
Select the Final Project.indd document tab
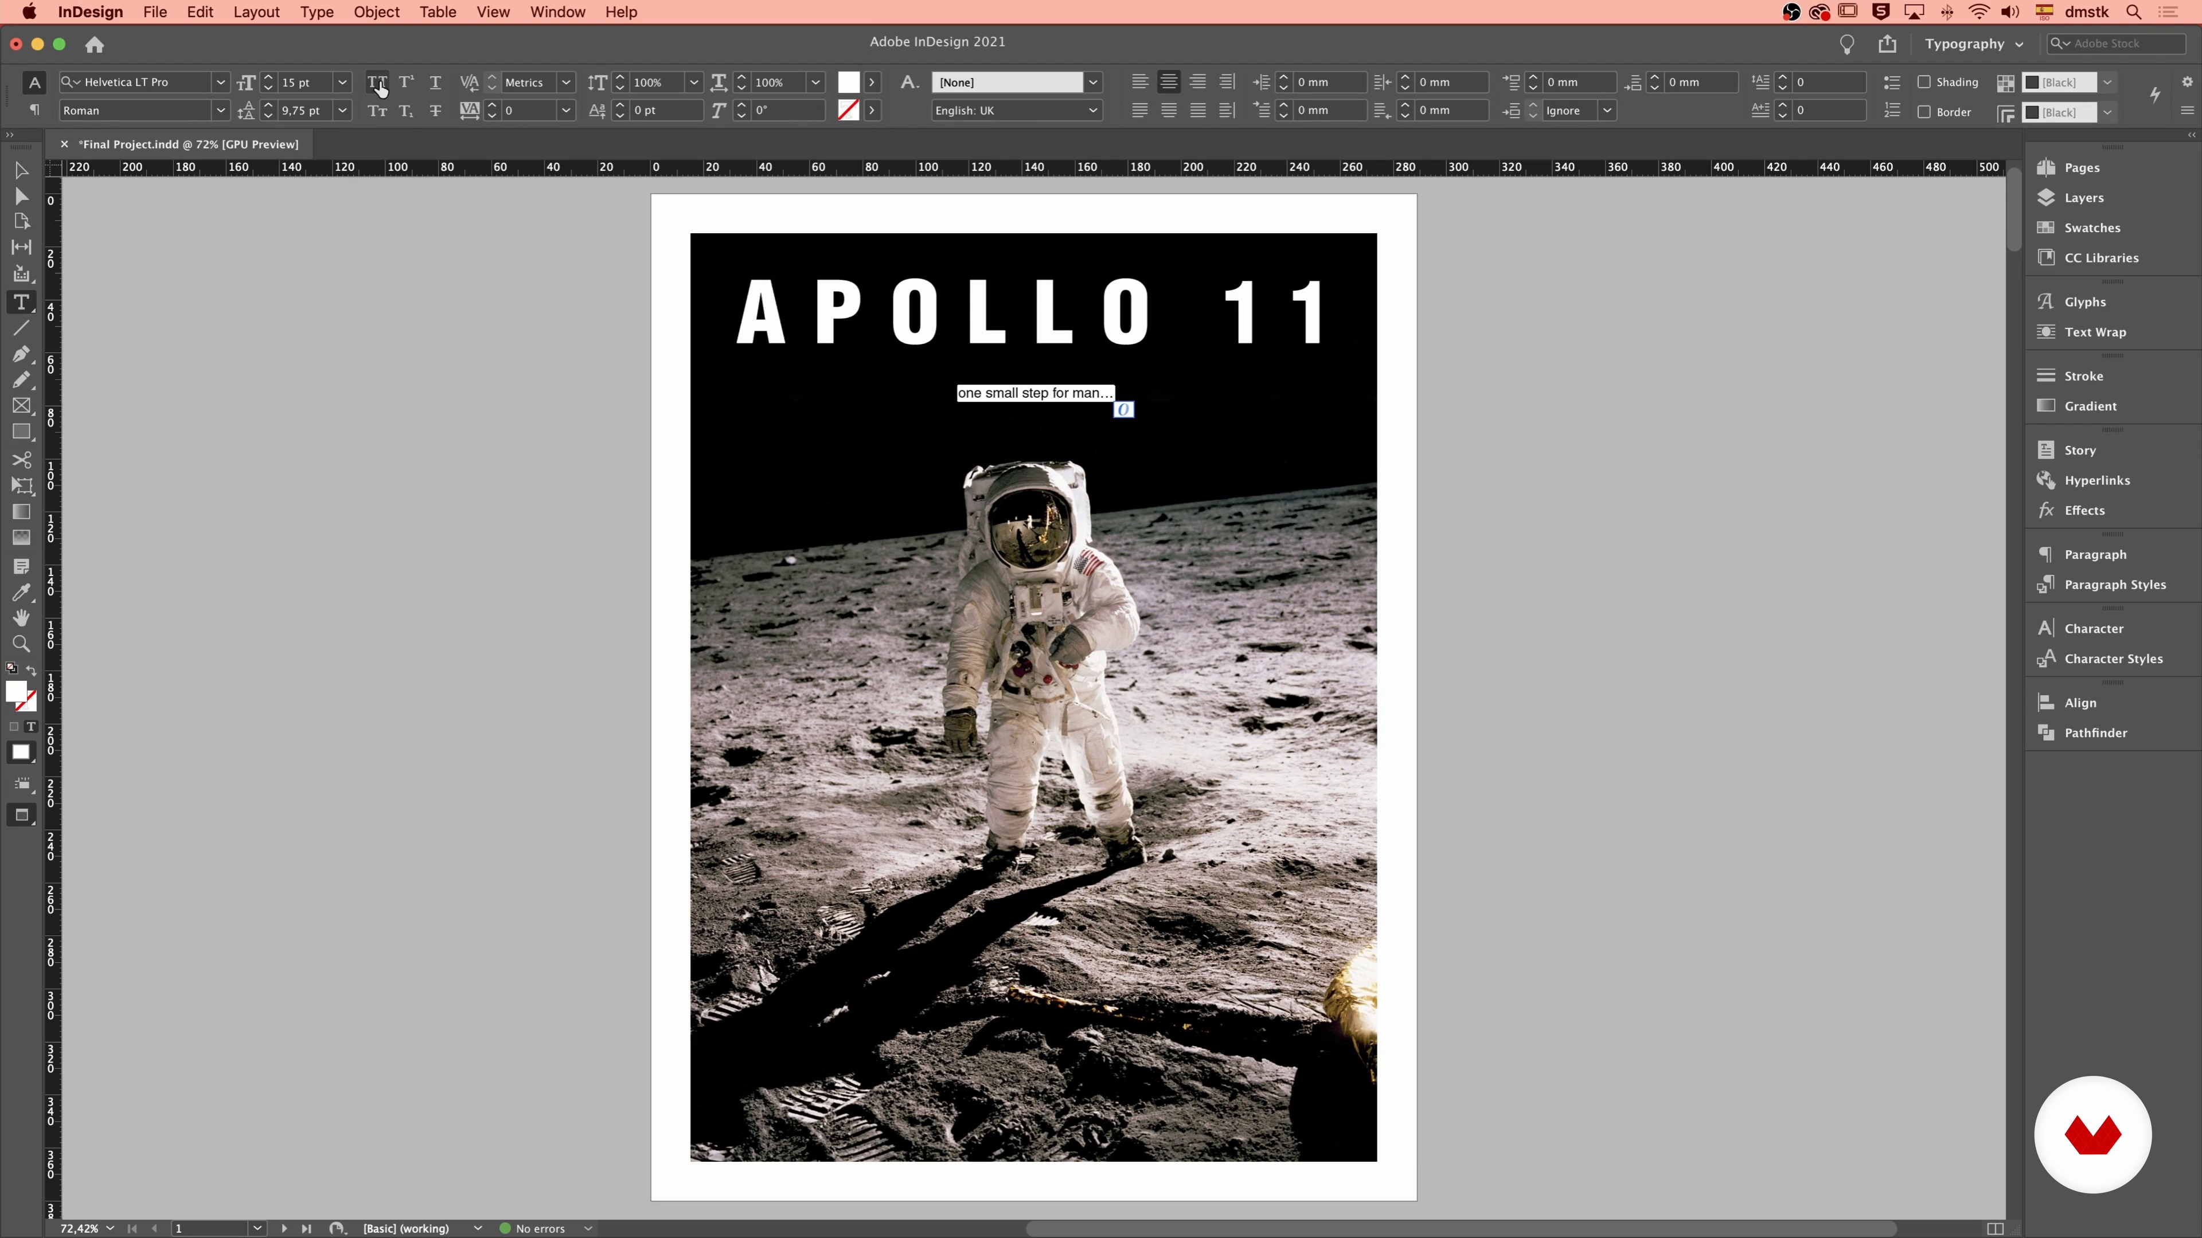coord(188,144)
